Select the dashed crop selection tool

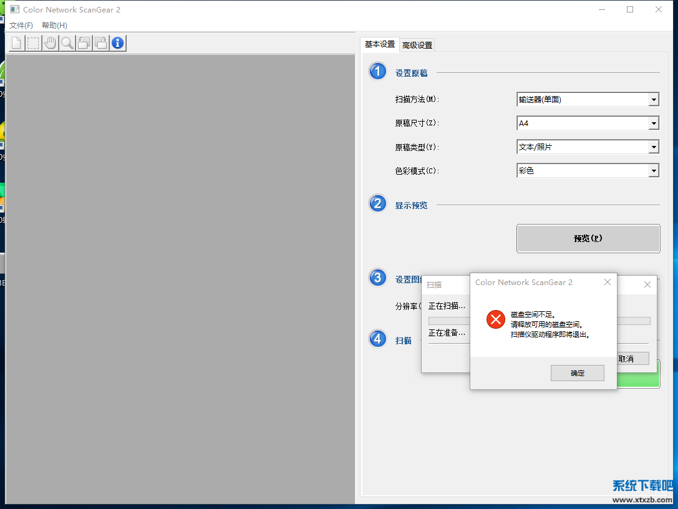33,43
